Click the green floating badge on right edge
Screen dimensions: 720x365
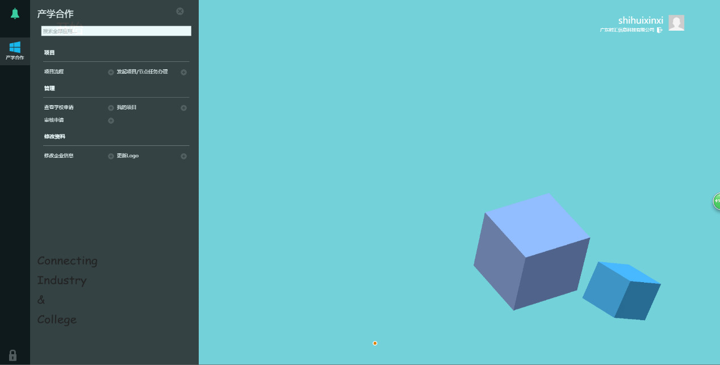pyautogui.click(x=716, y=201)
